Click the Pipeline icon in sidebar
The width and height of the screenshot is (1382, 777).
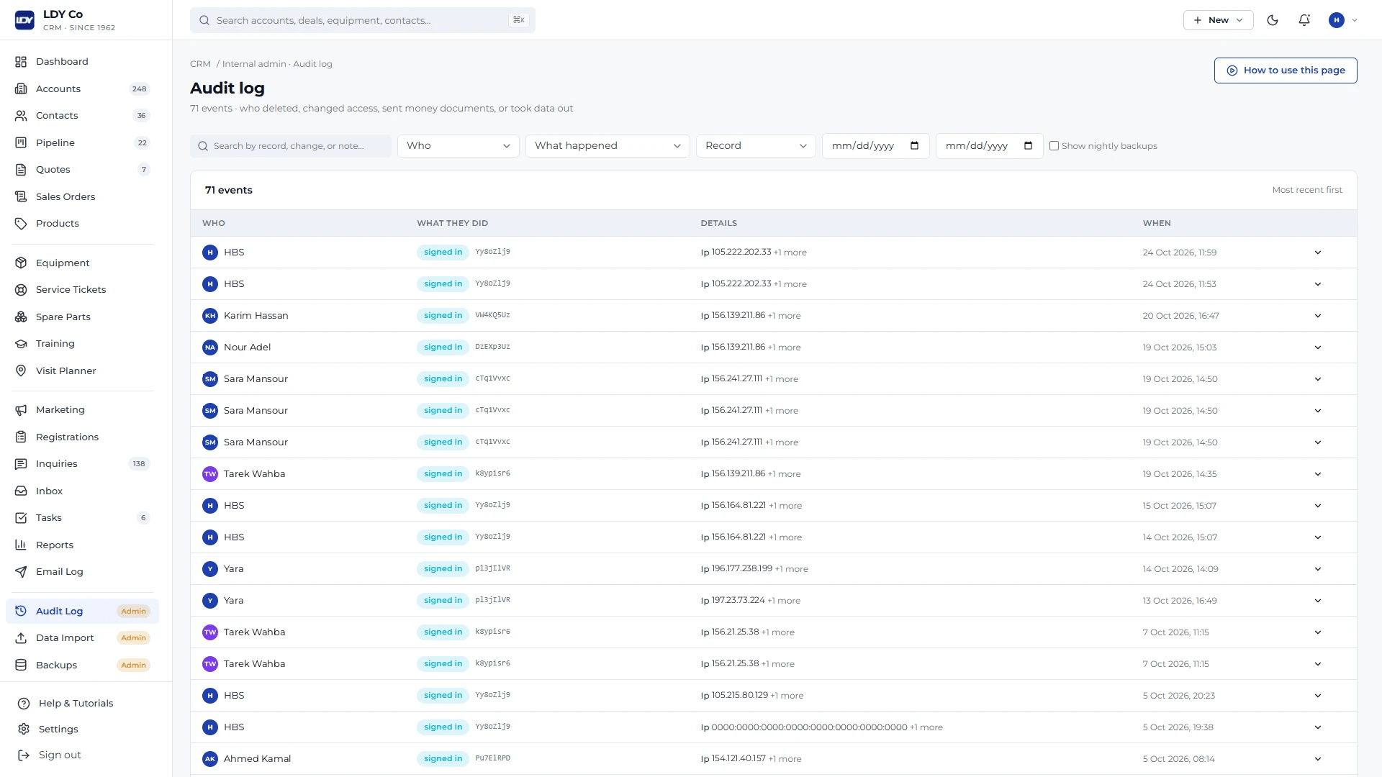point(21,142)
